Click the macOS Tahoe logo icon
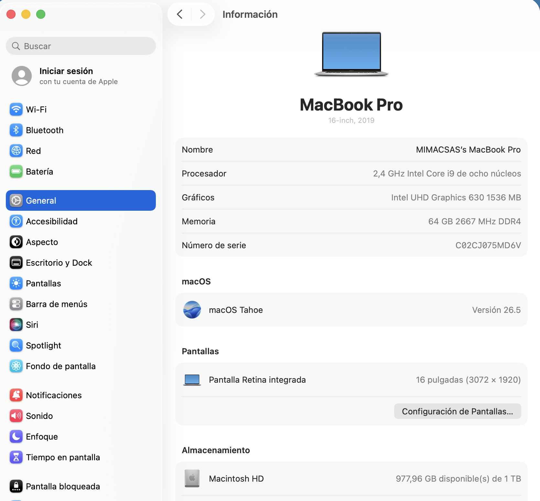This screenshot has height=501, width=540. click(x=192, y=310)
